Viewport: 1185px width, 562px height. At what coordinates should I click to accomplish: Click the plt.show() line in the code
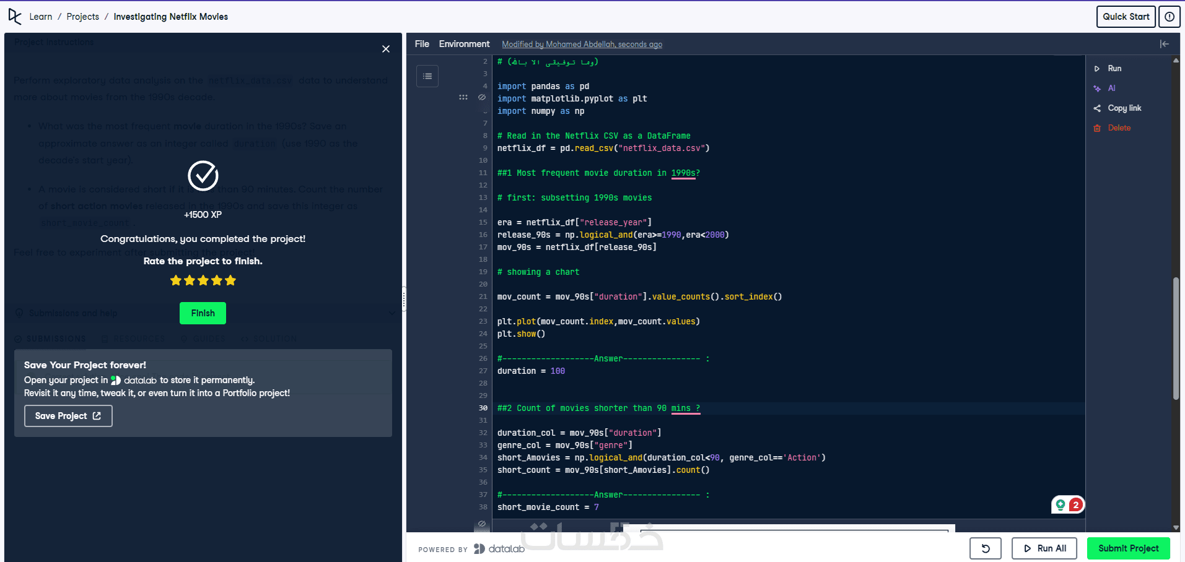(521, 334)
